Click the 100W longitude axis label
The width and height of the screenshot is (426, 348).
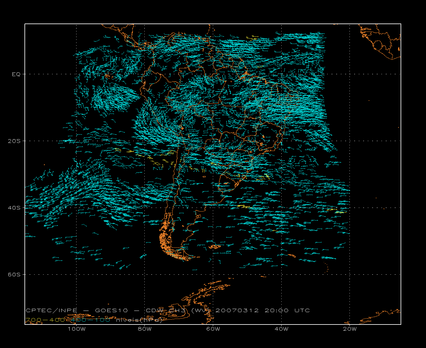[x=77, y=329]
